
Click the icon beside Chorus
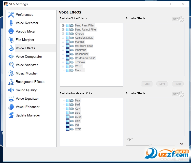point(72,34)
